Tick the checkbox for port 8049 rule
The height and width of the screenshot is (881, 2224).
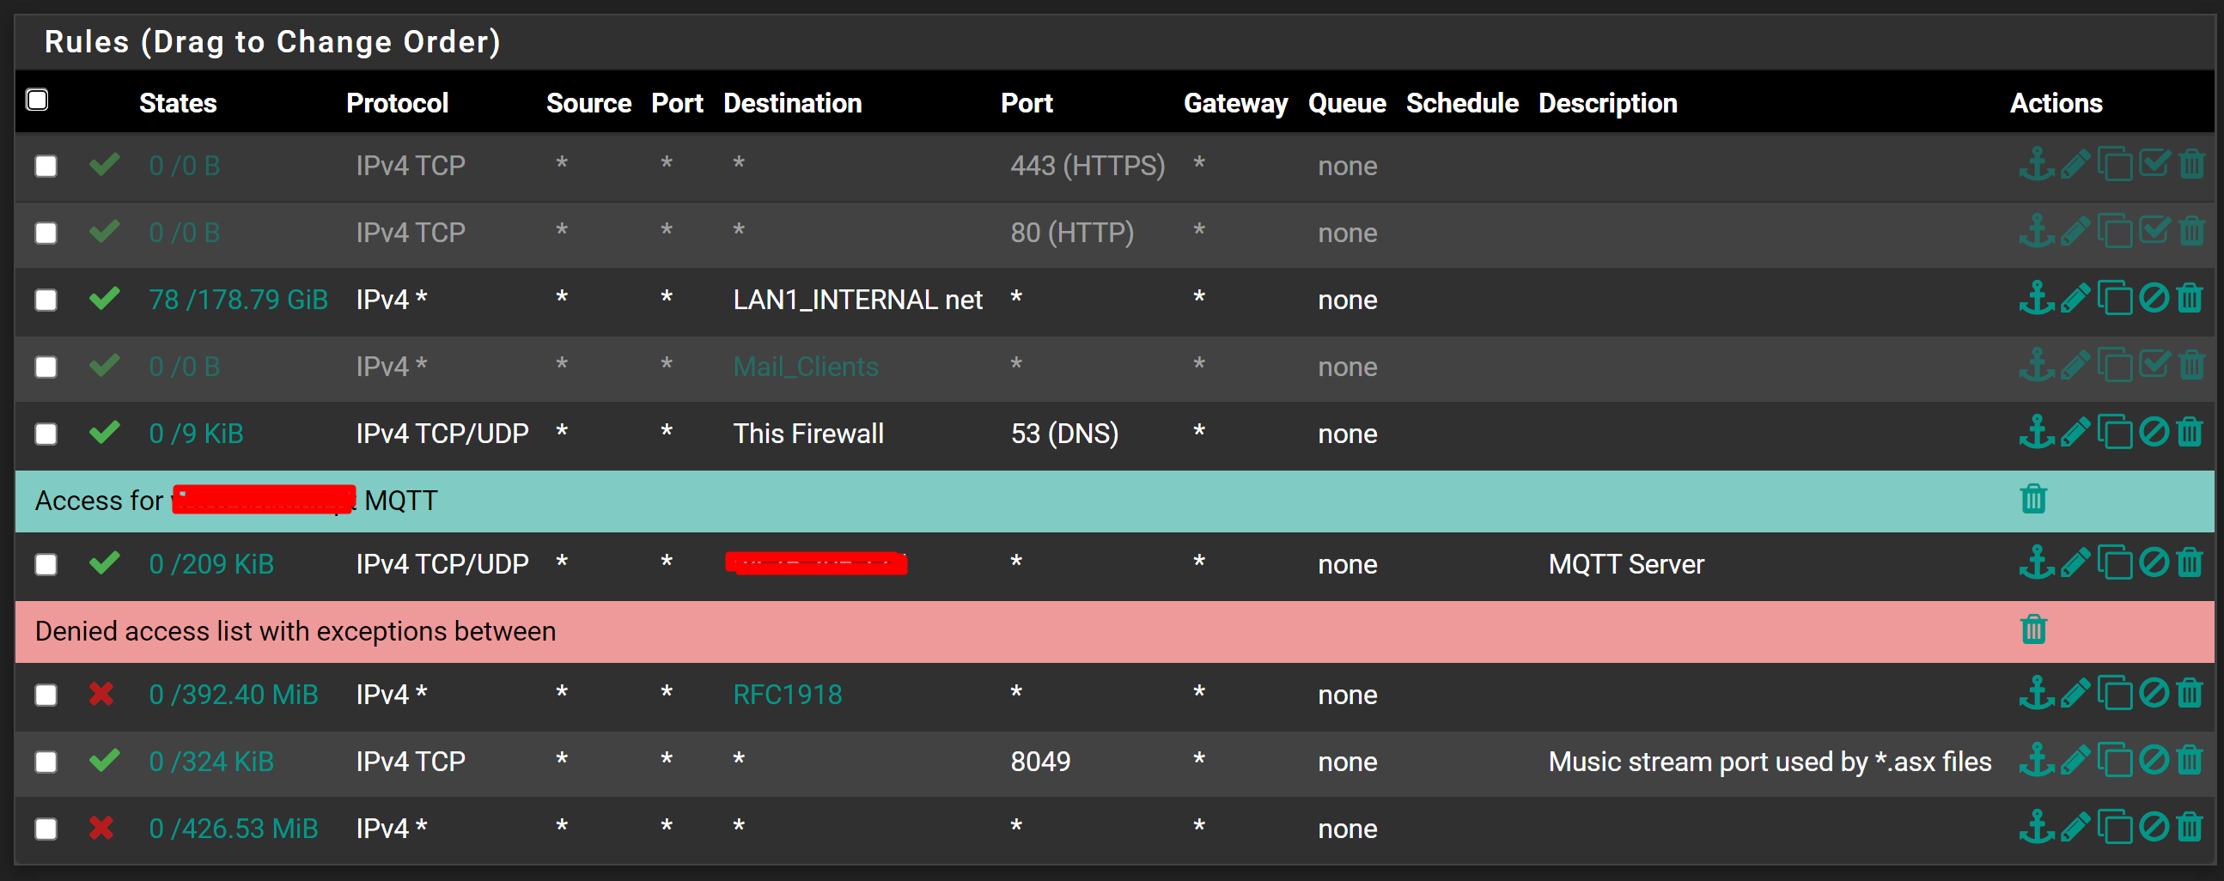pyautogui.click(x=46, y=762)
